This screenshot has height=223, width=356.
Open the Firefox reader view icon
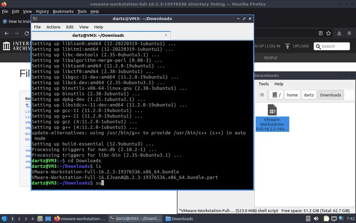pos(321,33)
